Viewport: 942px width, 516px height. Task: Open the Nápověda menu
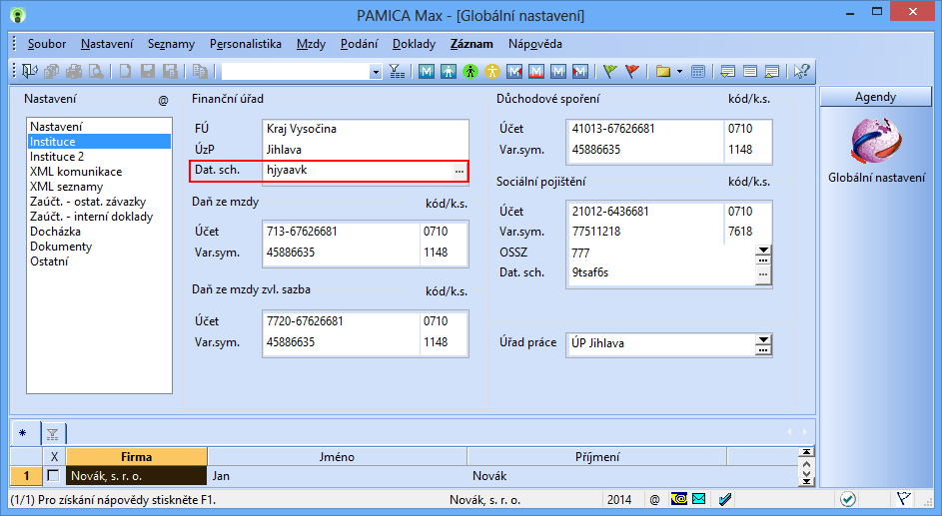534,44
